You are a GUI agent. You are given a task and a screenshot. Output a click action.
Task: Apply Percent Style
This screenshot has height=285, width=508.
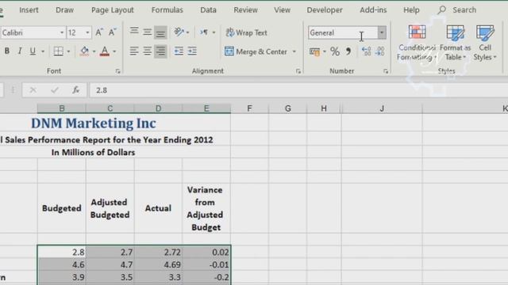click(x=335, y=51)
